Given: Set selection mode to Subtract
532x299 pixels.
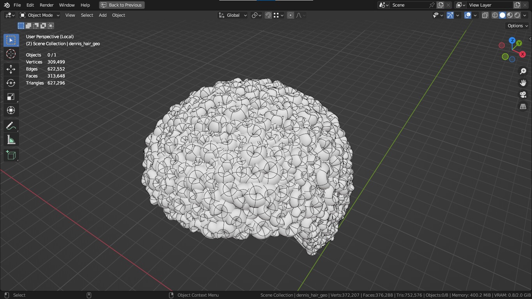Looking at the screenshot, I should coord(36,26).
